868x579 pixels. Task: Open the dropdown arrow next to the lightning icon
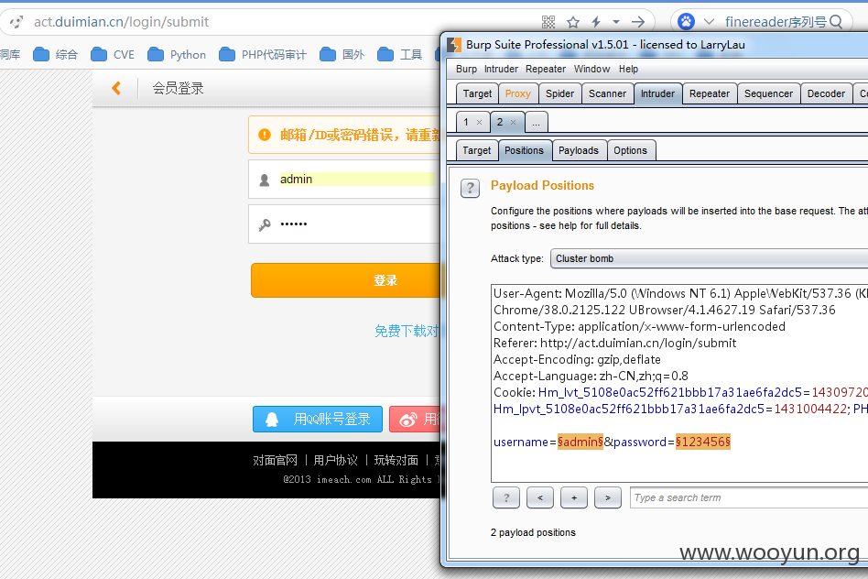point(616,22)
